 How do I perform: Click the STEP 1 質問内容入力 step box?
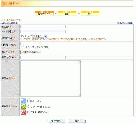pos(44,13)
